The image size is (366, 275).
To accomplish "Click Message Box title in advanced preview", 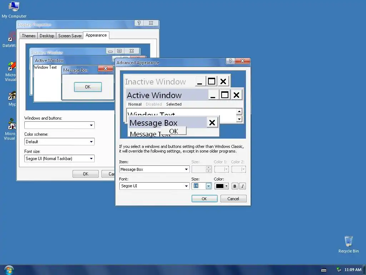I will click(153, 123).
